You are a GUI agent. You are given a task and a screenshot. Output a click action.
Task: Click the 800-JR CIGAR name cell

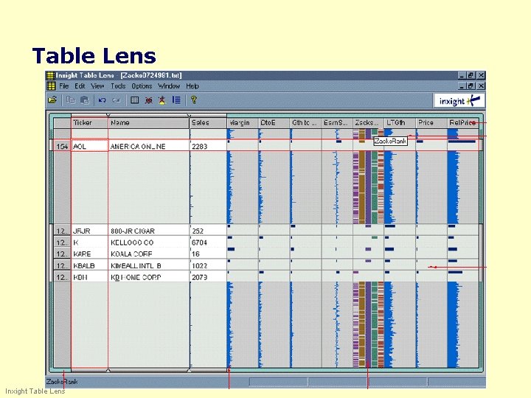coord(149,231)
